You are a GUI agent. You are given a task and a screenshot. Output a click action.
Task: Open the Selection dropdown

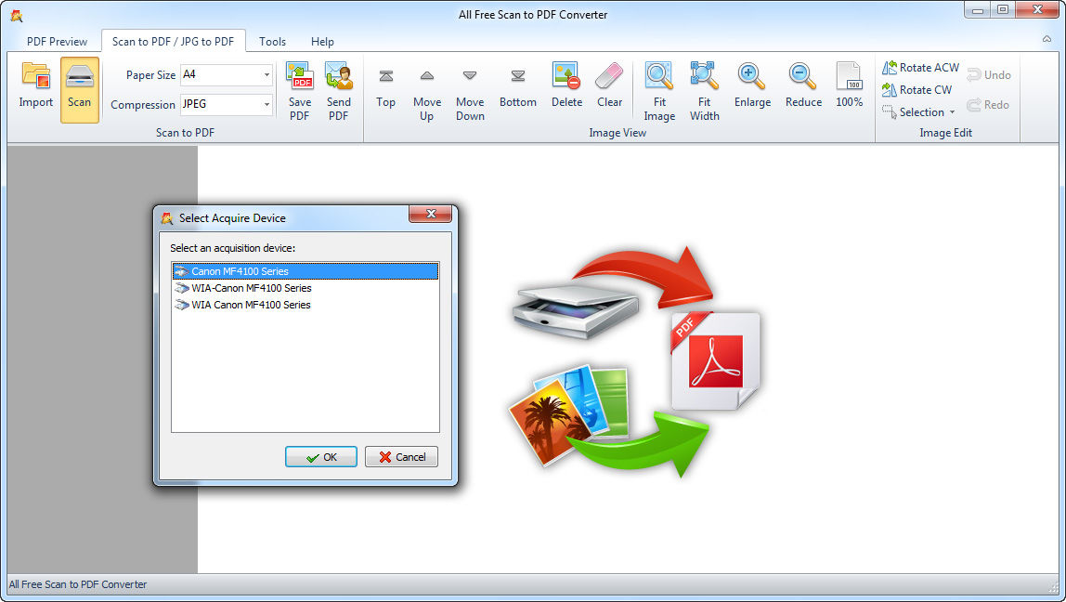click(918, 112)
